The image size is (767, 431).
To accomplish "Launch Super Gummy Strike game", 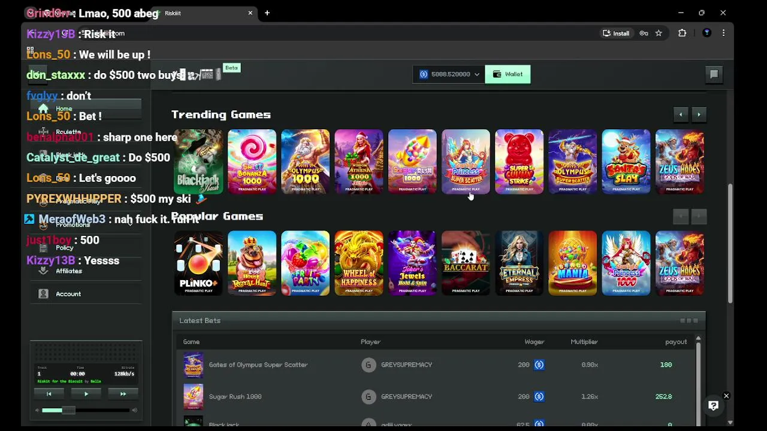I will coord(519,162).
